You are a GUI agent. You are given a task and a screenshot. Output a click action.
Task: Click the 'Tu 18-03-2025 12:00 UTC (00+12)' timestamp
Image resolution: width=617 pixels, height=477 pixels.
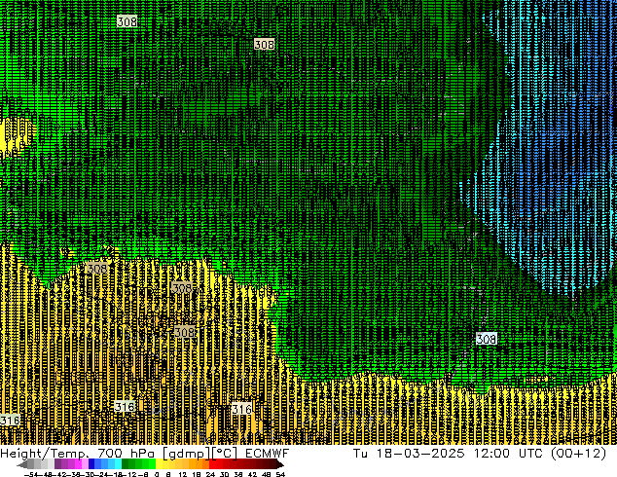[x=480, y=454]
